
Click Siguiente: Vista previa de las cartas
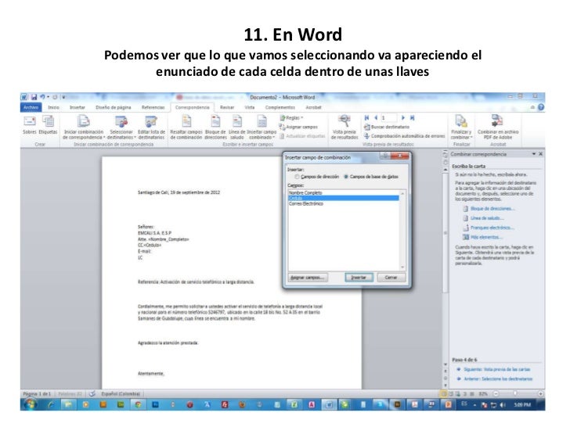pyautogui.click(x=496, y=369)
